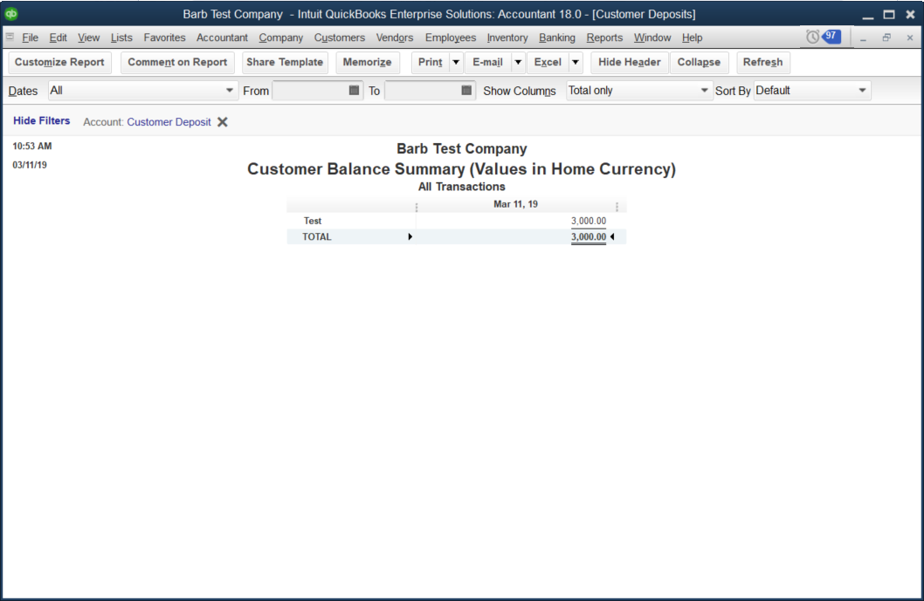Click the QuickBooks logo icon
Image resolution: width=924 pixels, height=601 pixels.
10,14
